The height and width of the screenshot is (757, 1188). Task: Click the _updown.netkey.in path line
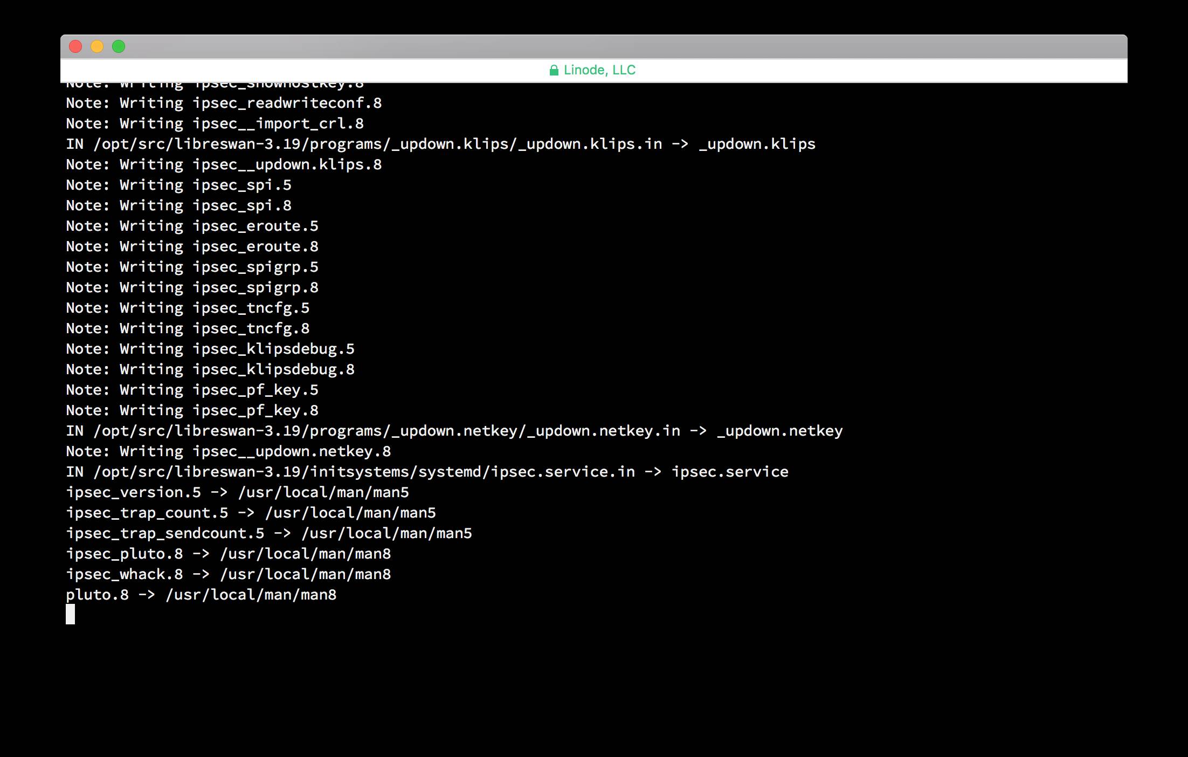tap(454, 431)
